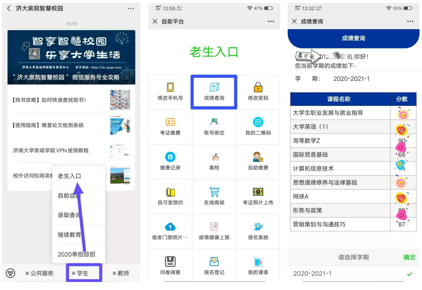Click the score 87 cell
Viewport: 422px width, 290px height.
403,224
